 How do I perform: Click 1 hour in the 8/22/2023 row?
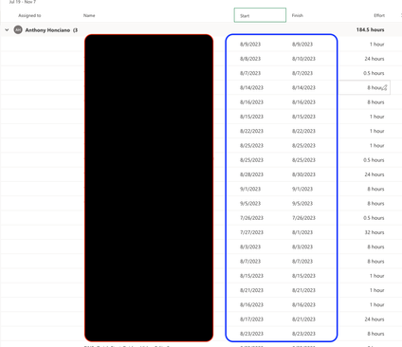pos(377,131)
